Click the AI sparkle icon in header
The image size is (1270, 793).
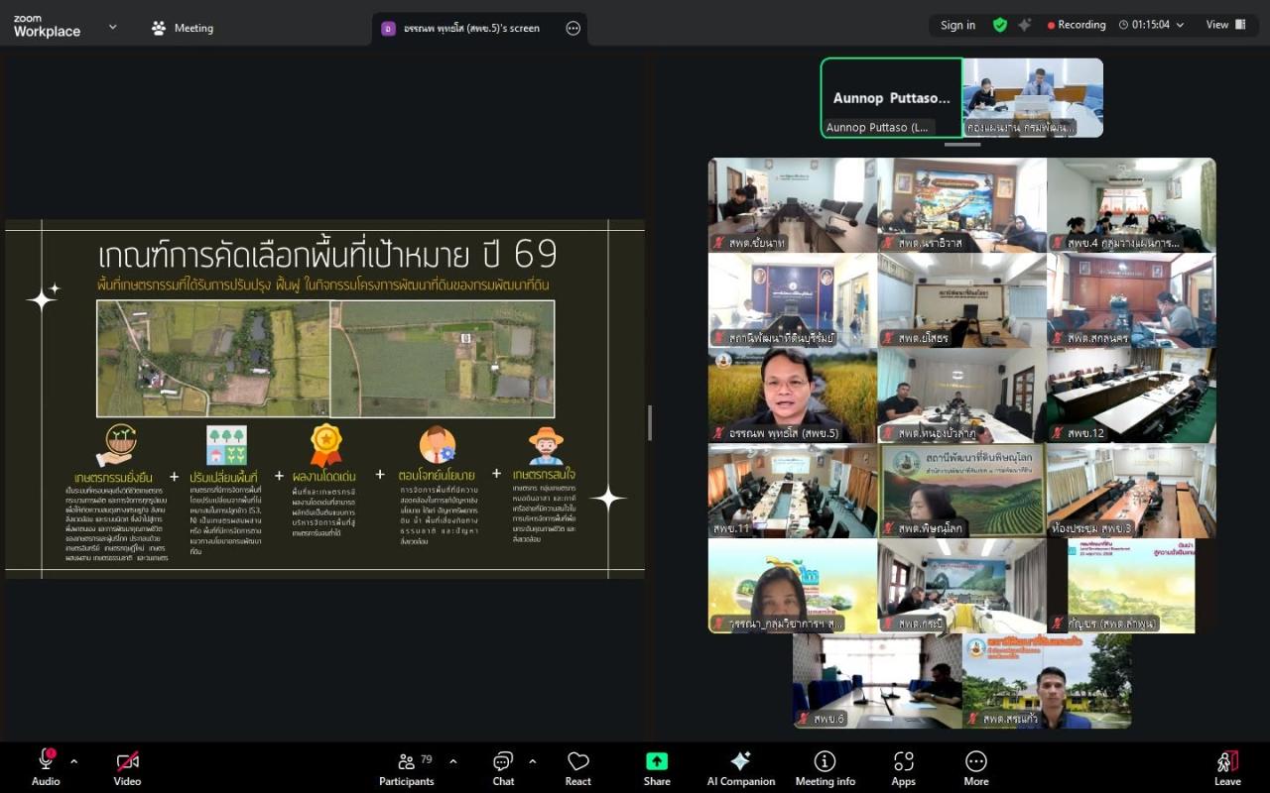[x=1025, y=25]
